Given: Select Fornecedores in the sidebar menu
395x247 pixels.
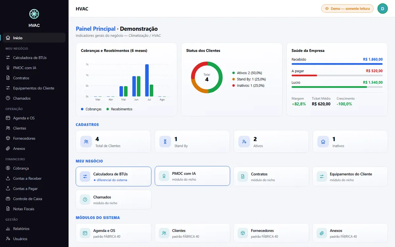Looking at the screenshot, I should click(x=34, y=138).
